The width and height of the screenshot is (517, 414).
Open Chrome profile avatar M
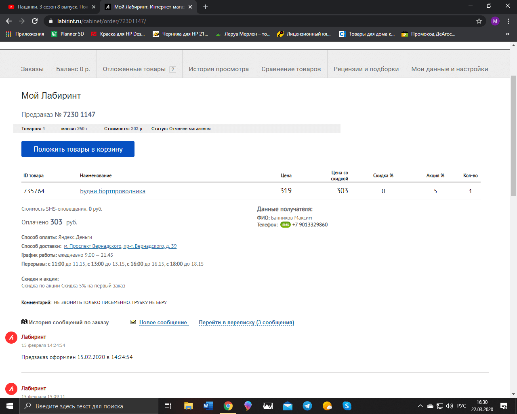(x=495, y=21)
